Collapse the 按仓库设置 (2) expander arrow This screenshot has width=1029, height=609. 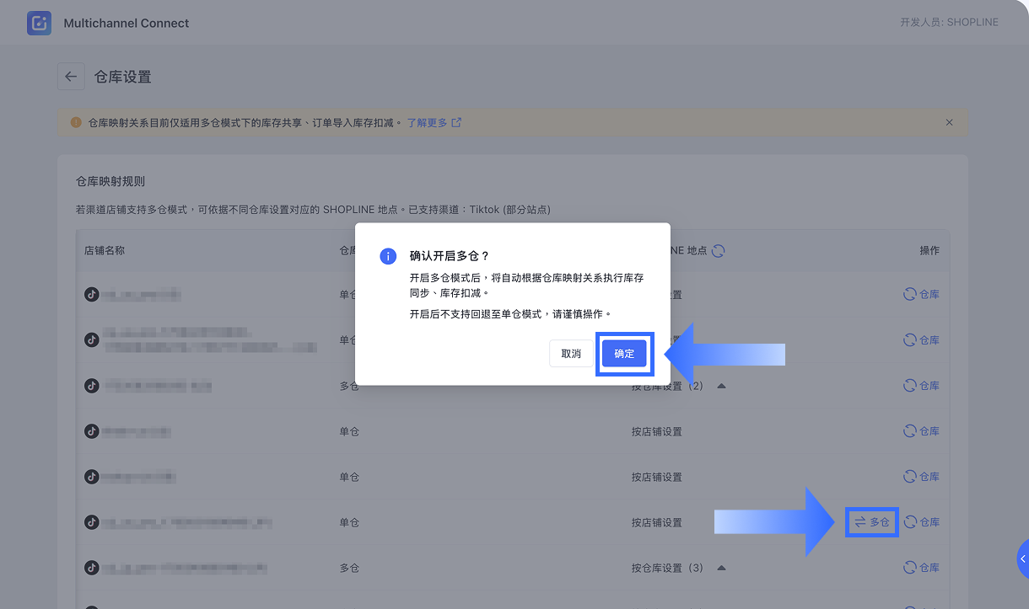721,386
